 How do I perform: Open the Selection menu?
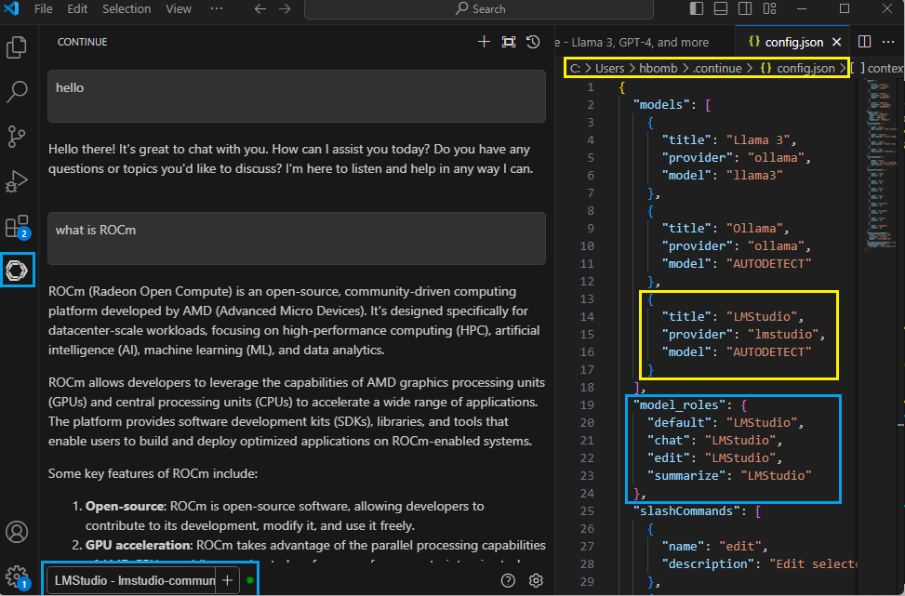click(x=126, y=8)
